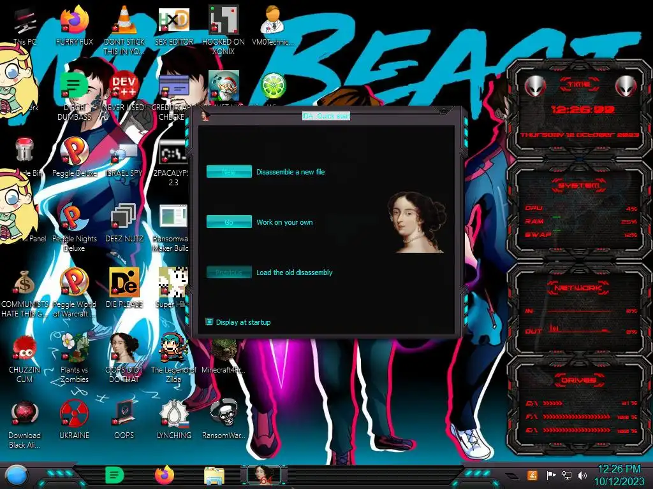This screenshot has height=489, width=653.
Task: Open the green chat bubble desktop icon
Action: coord(74,86)
